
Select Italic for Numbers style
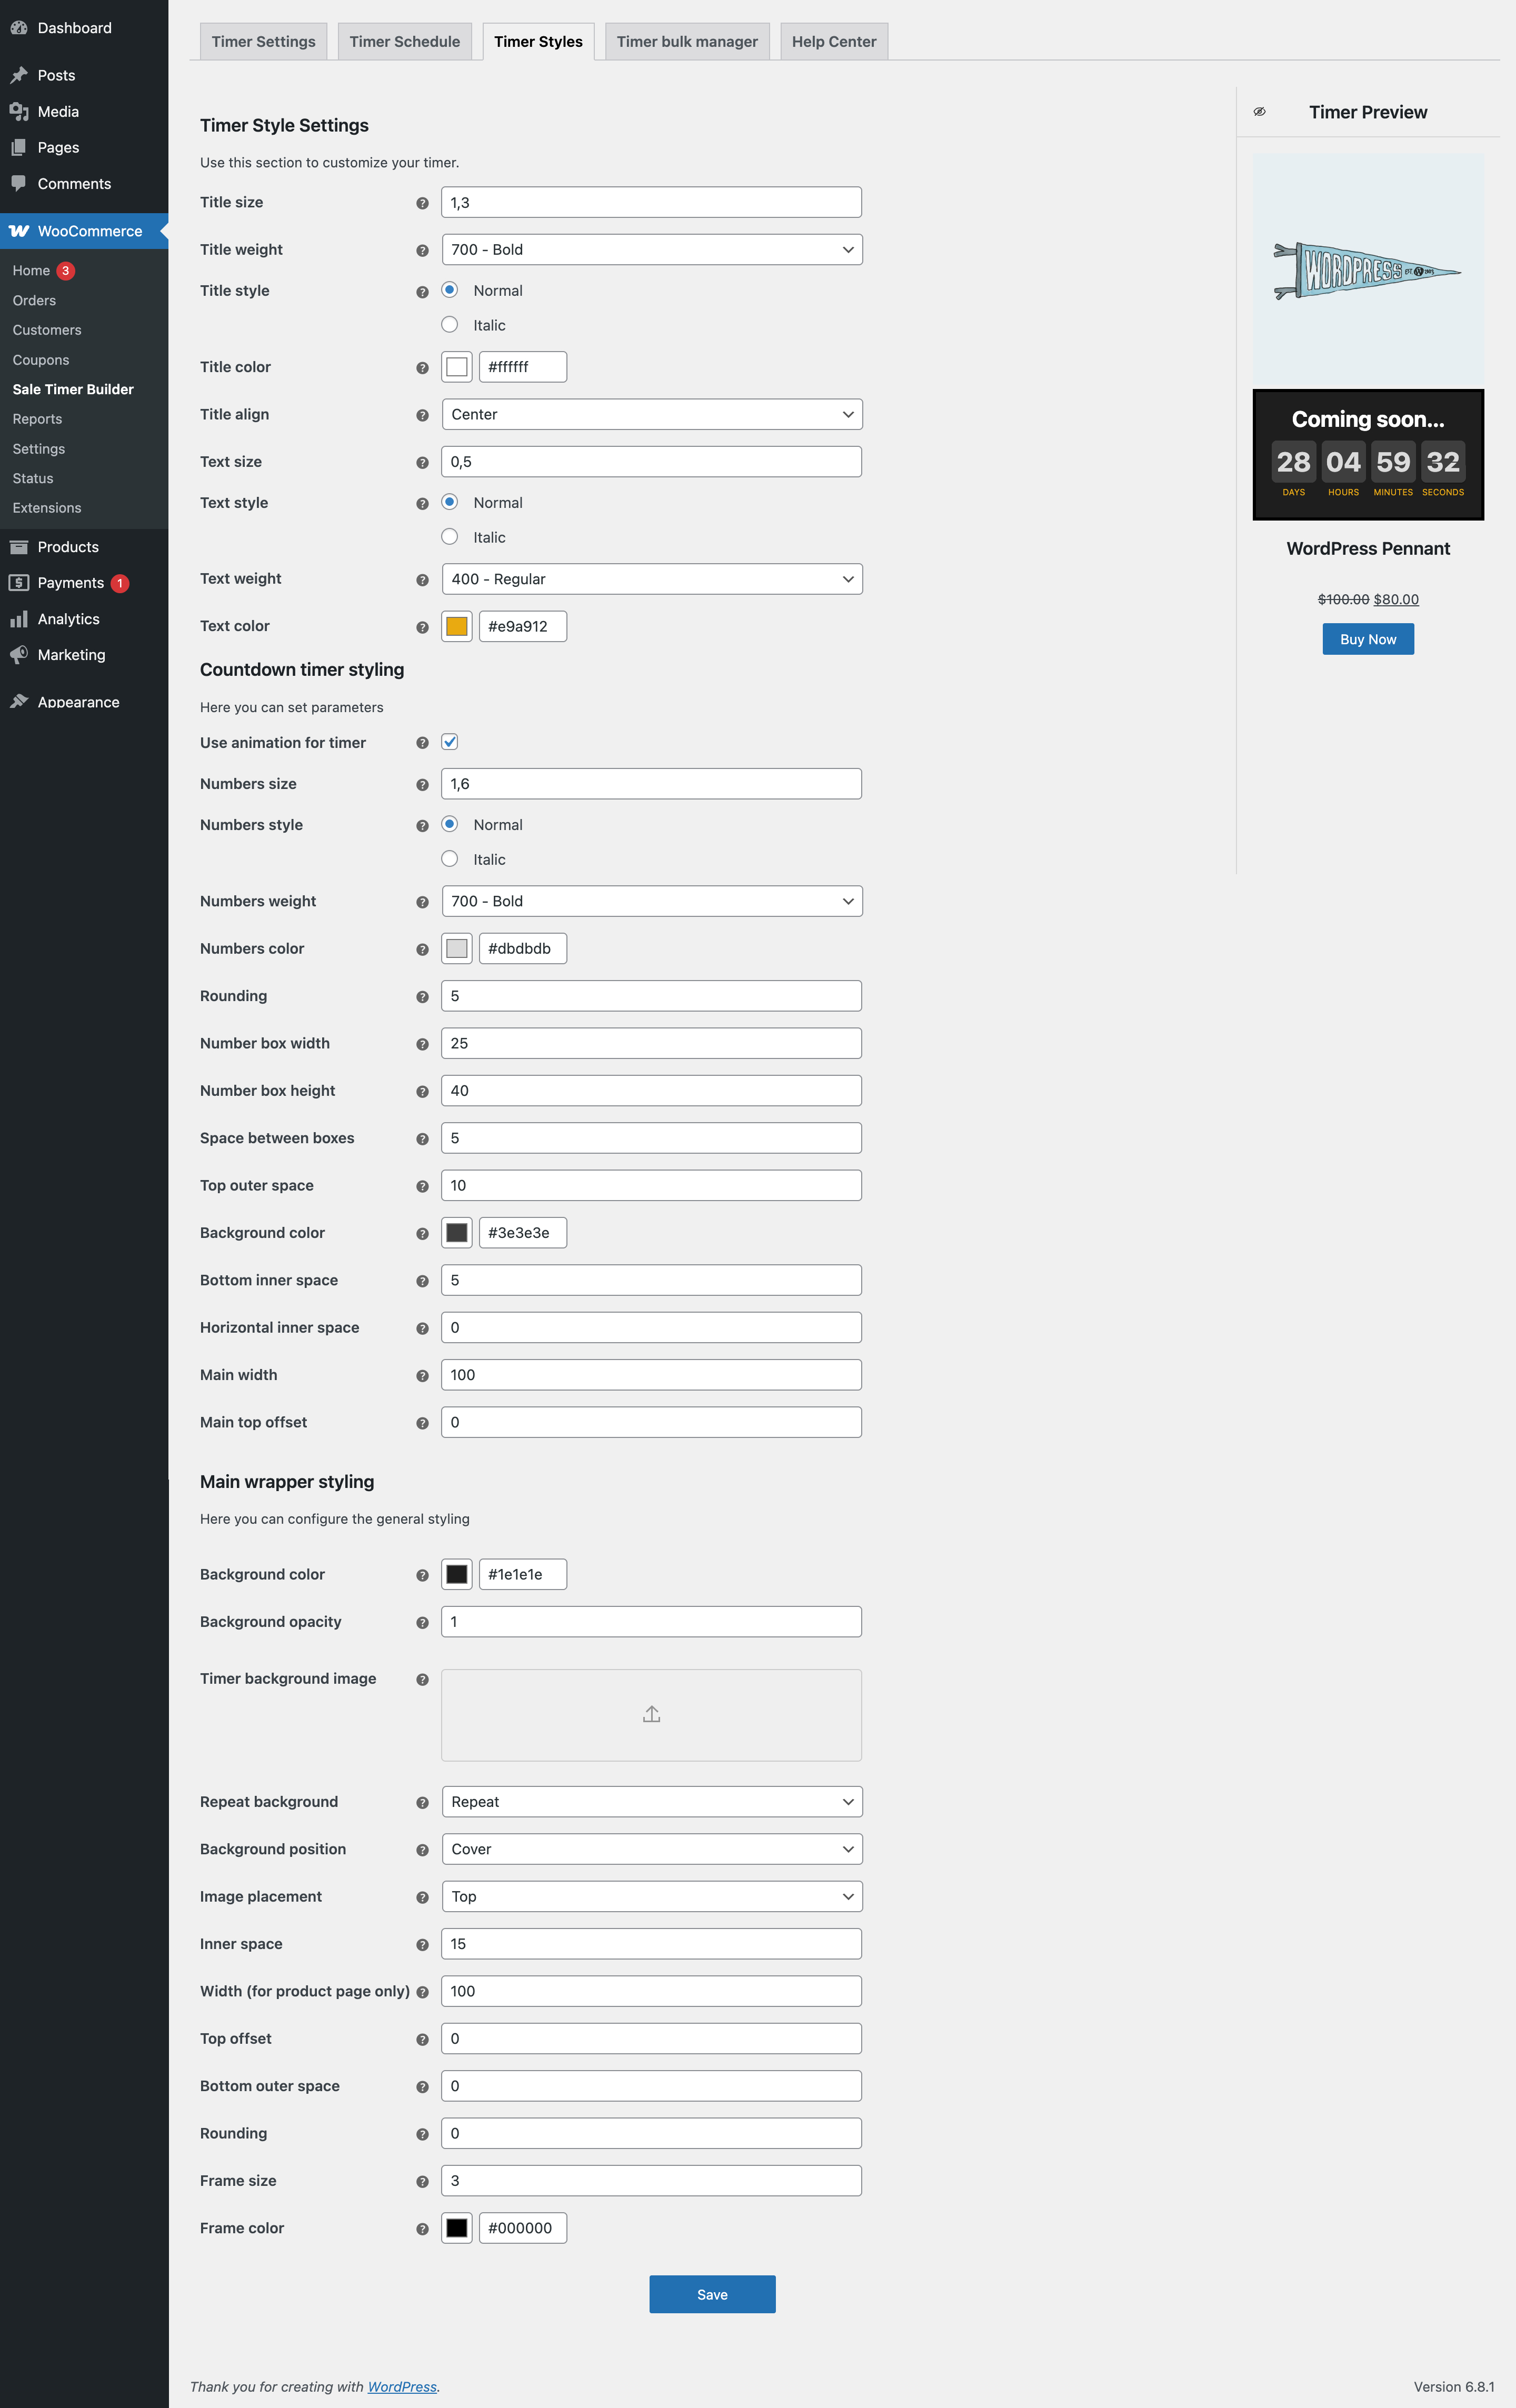coord(450,859)
